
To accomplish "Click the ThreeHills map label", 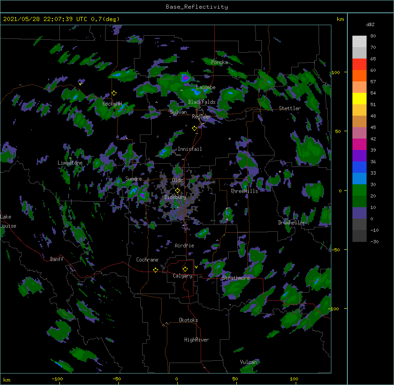I will click(x=244, y=191).
